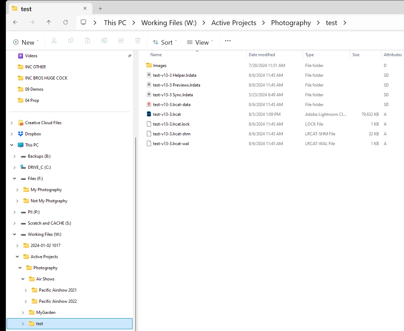
Task: Click the Copy icon in toolbar
Action: tap(70, 41)
